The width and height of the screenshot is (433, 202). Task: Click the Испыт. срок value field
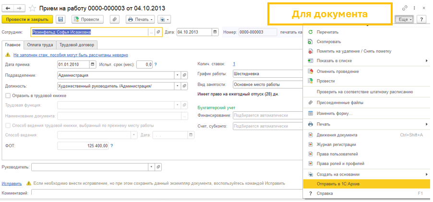click(144, 65)
